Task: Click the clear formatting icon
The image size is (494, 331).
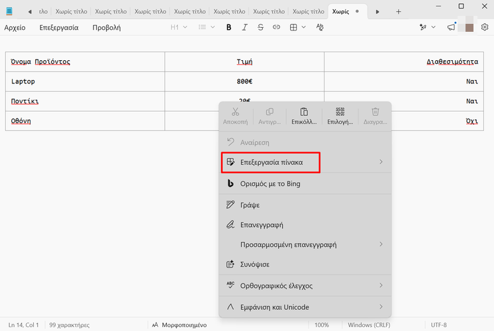Action: click(x=320, y=27)
